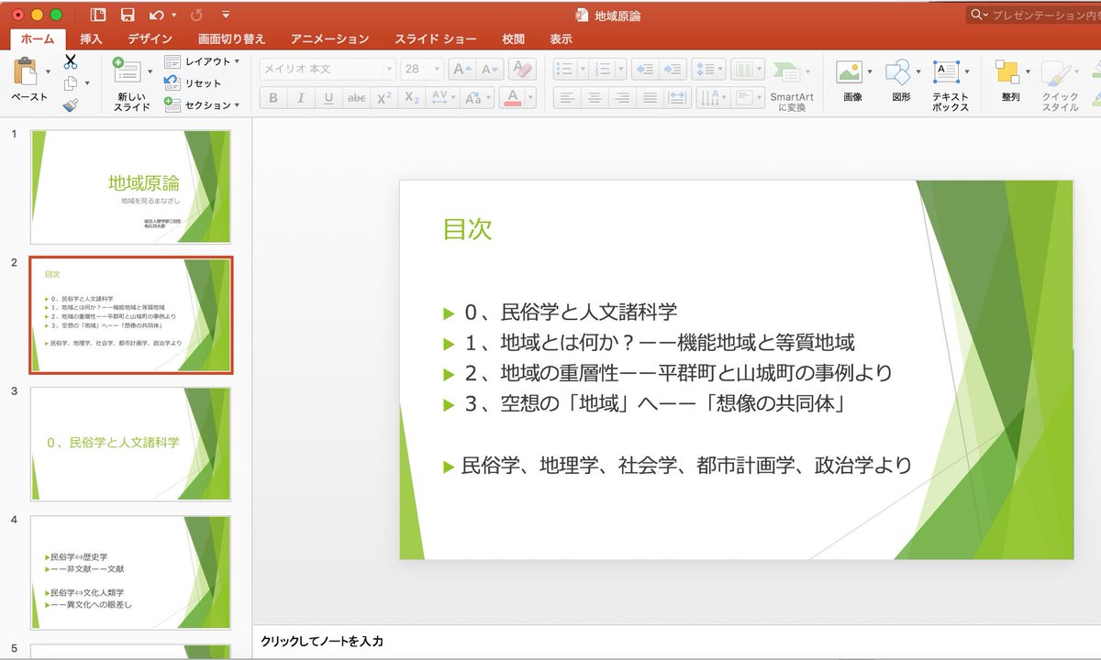Insert a picture with 画像 icon
Image resolution: width=1101 pixels, height=660 pixels.
[849, 71]
